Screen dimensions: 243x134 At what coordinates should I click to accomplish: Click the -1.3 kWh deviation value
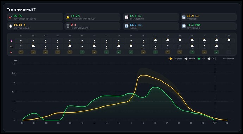(x=194, y=25)
